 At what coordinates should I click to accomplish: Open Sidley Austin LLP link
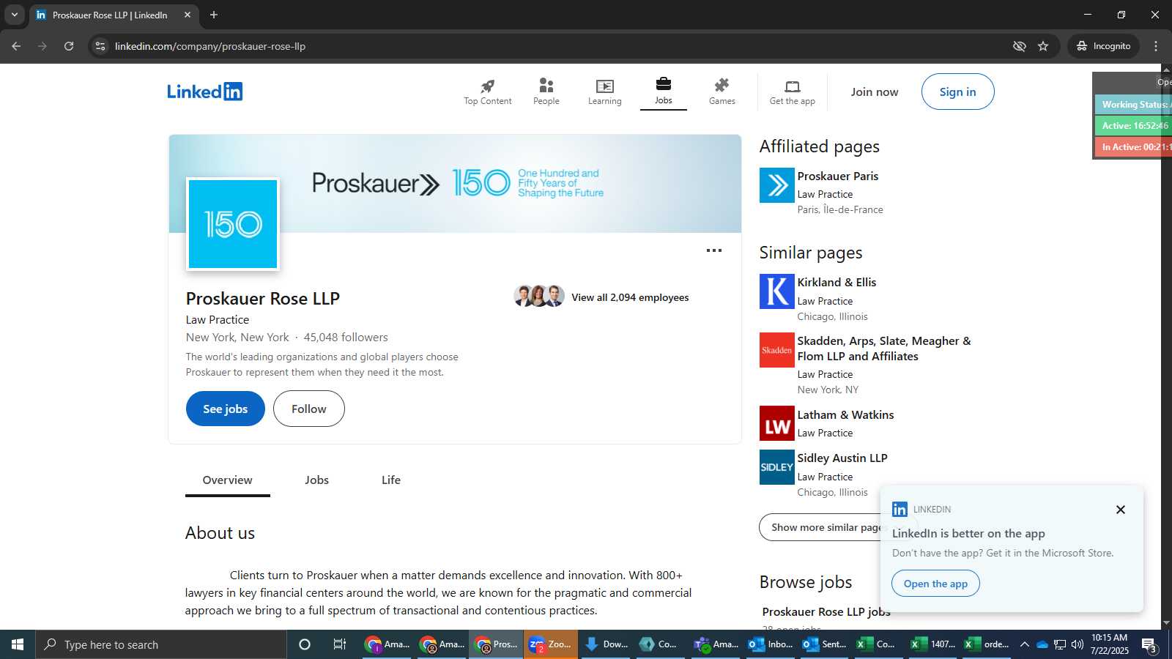(842, 458)
